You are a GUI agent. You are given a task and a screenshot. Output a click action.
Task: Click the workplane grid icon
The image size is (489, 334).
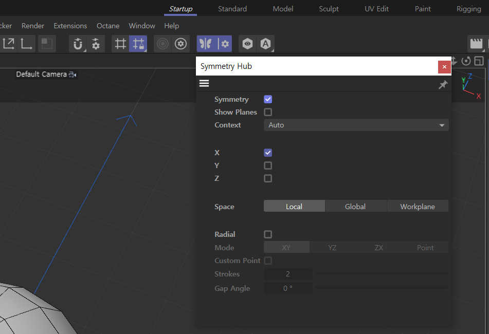[120, 44]
